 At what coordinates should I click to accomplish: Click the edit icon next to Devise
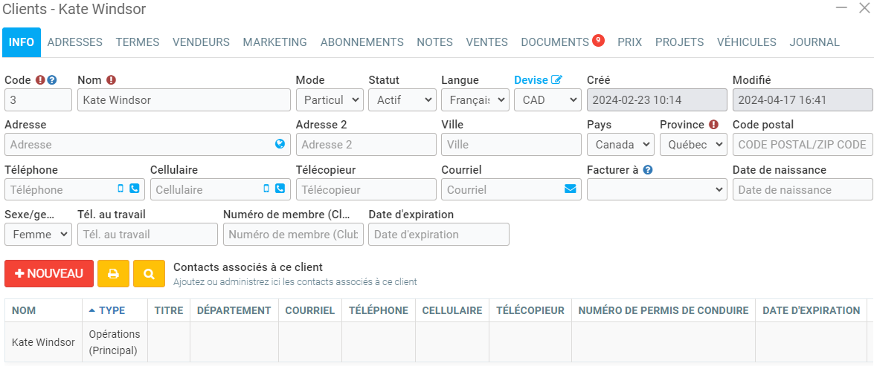556,80
